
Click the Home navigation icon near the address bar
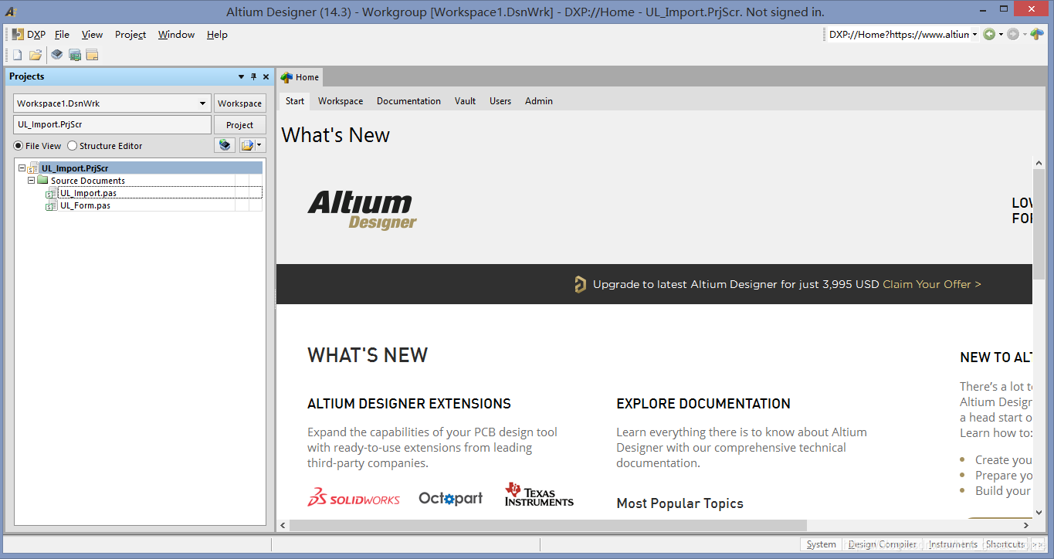[1037, 34]
